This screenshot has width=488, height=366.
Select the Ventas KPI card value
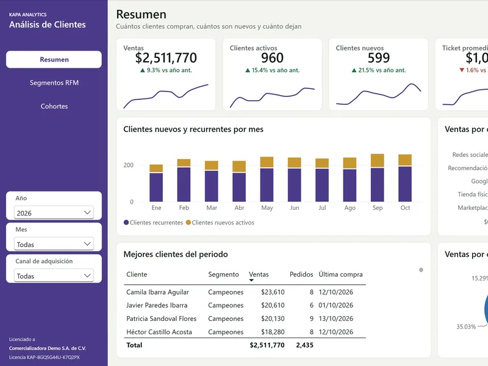pos(166,58)
